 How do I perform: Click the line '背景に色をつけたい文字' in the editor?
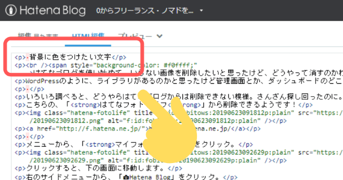[70, 57]
